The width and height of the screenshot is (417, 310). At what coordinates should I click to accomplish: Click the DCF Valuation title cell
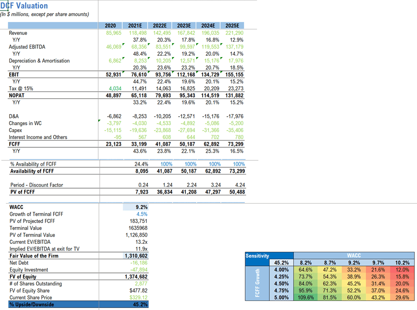click(24, 5)
